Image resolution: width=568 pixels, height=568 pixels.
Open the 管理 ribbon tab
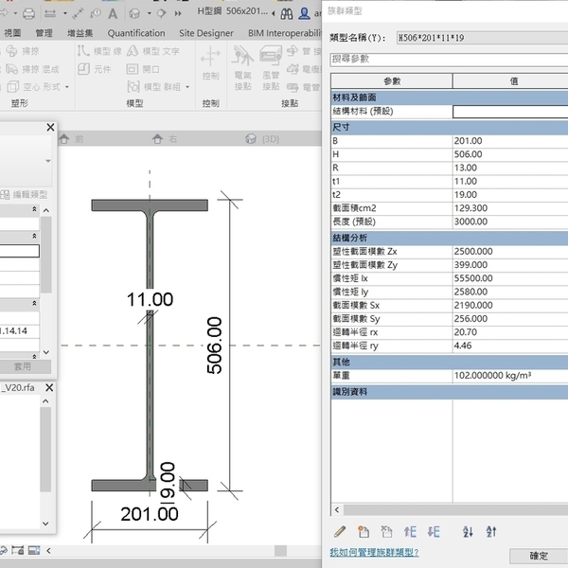click(44, 33)
